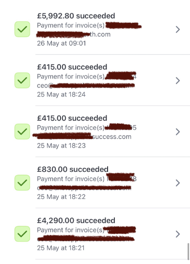Select the 25 May at 18:23 timestamp
This screenshot has height=264, width=190.
(61, 146)
